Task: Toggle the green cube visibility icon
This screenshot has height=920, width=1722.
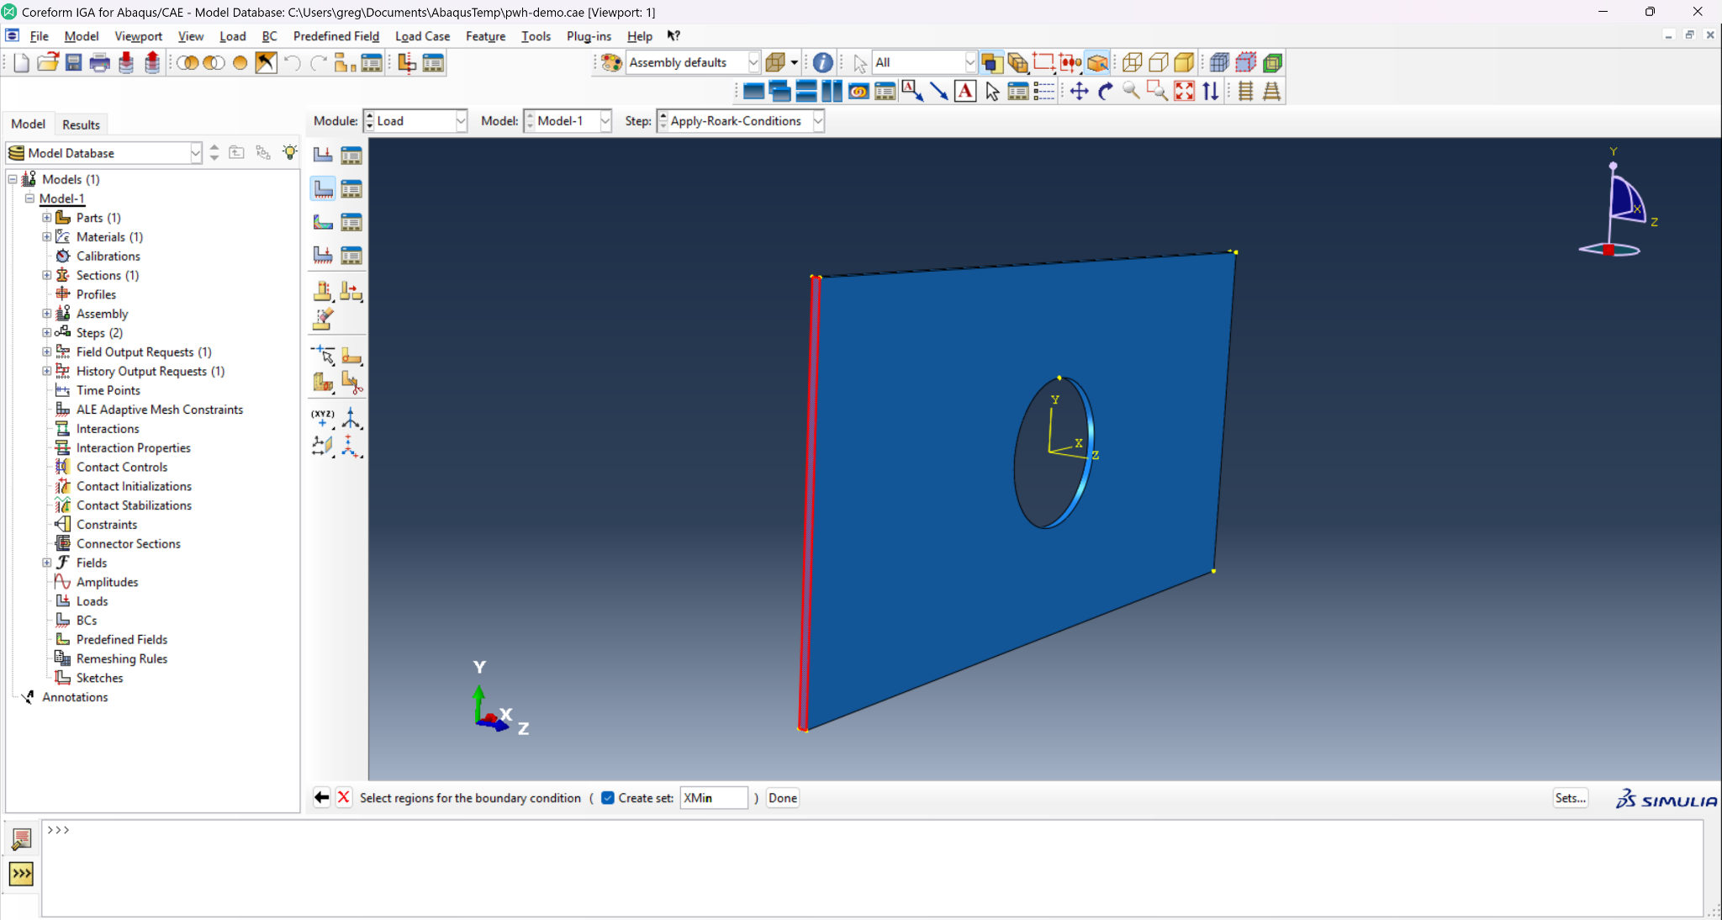Action: [1272, 63]
